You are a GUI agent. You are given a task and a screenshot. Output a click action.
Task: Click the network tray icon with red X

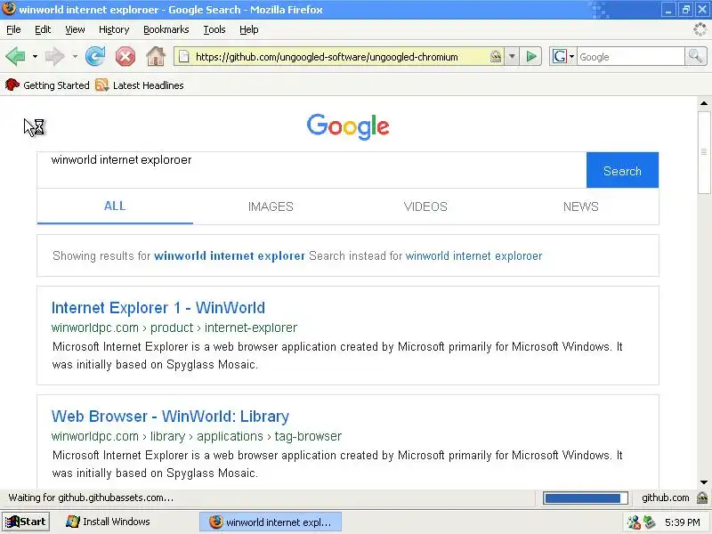pyautogui.click(x=634, y=522)
